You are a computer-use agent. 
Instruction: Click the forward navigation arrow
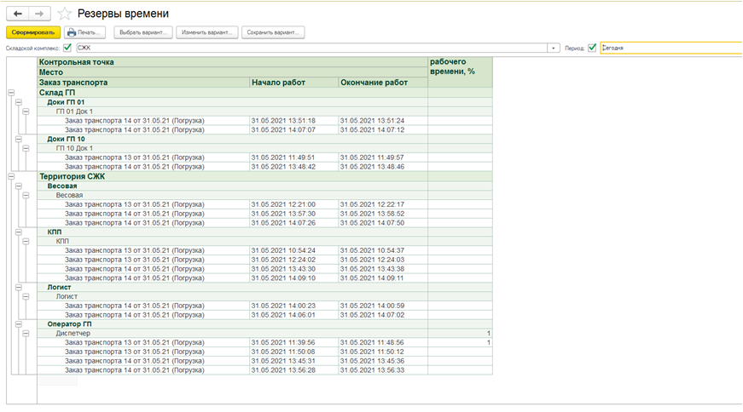tap(39, 14)
